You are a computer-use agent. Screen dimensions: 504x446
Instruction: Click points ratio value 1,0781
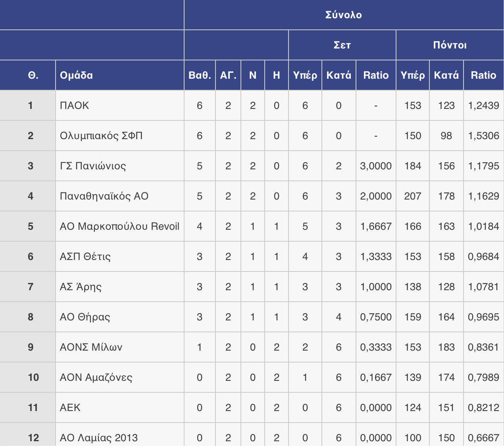(x=483, y=287)
